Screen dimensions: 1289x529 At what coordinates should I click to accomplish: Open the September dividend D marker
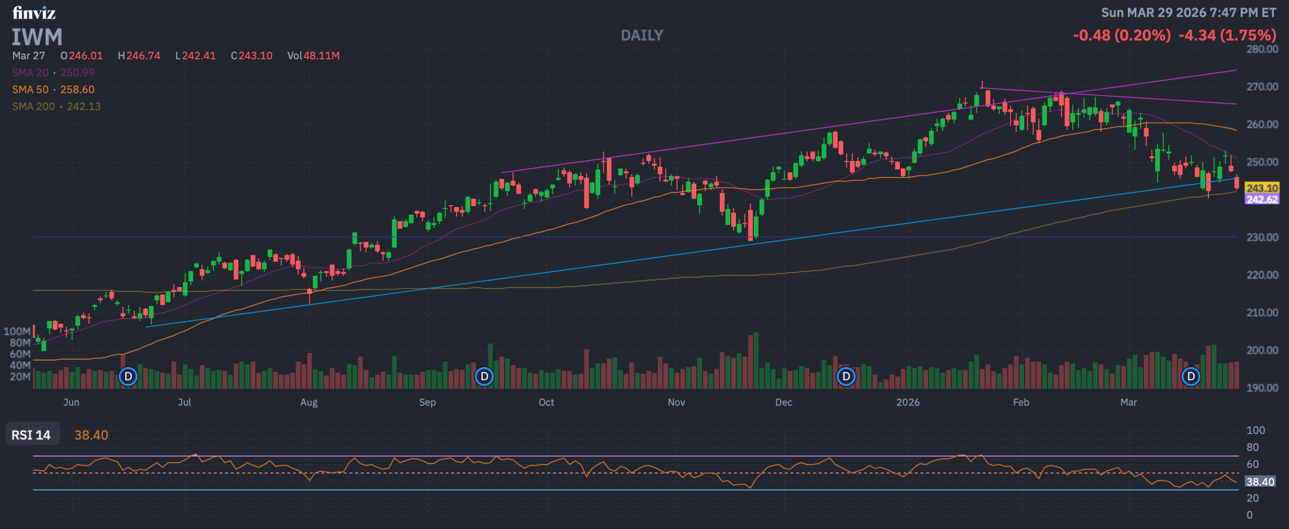point(484,376)
